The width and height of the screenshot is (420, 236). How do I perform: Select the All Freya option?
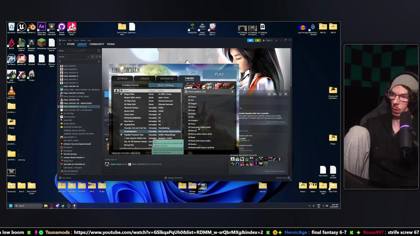(x=192, y=110)
